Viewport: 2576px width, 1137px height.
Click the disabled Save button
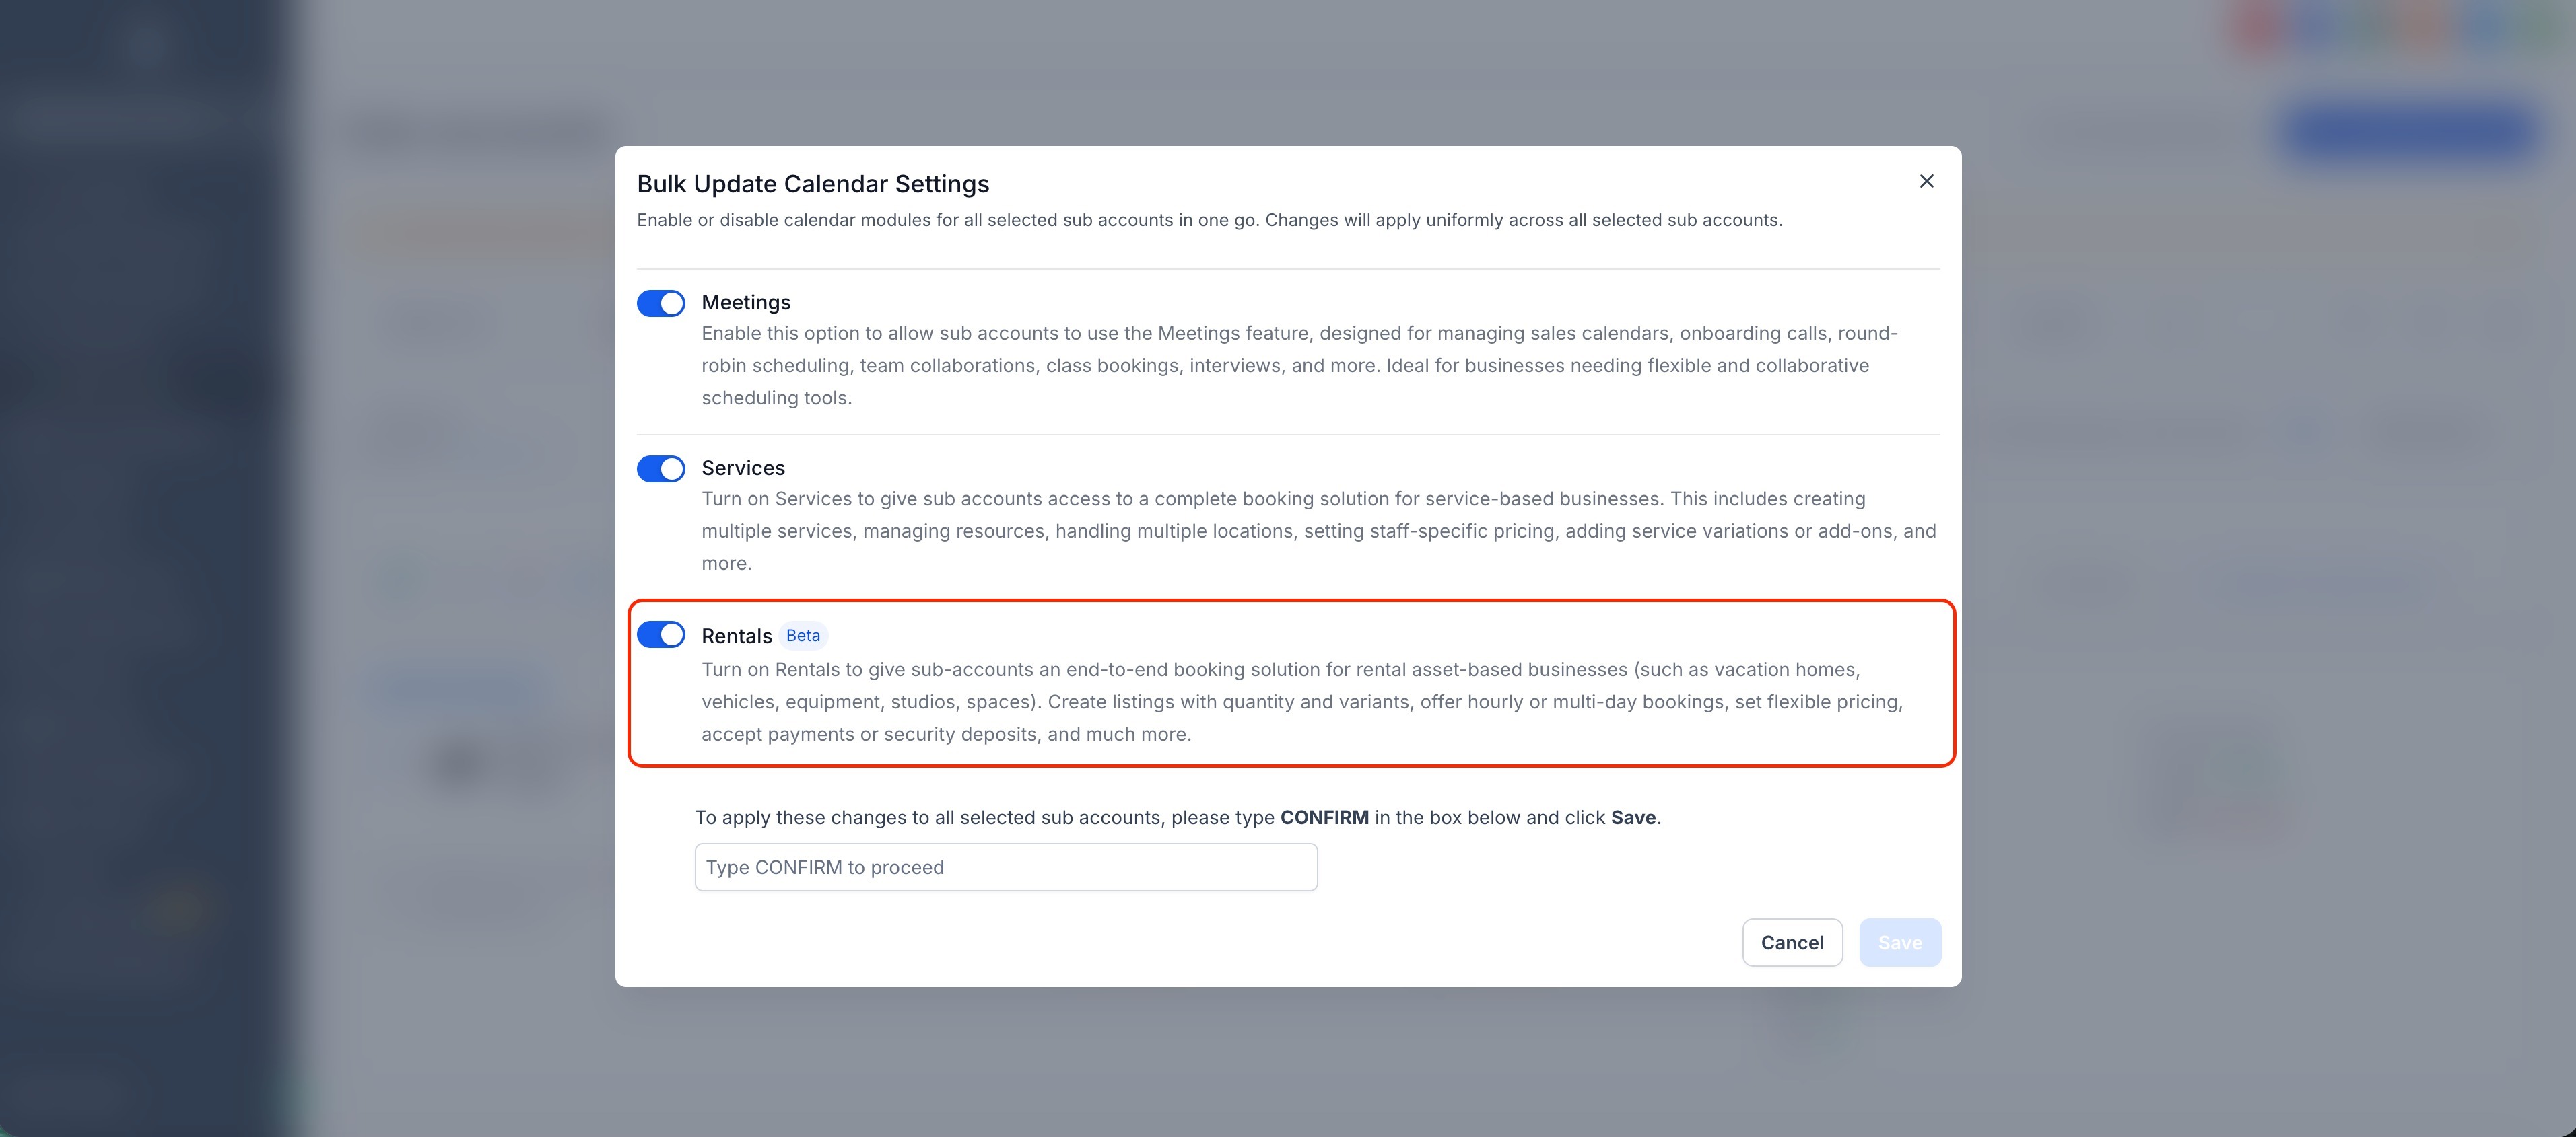pos(1899,942)
